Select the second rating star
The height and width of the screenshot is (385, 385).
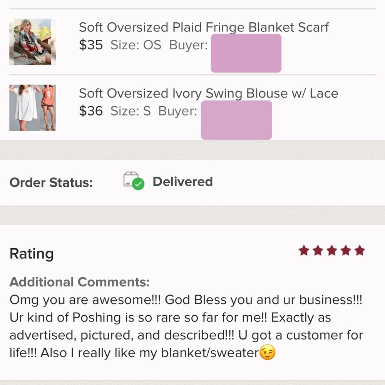pyautogui.click(x=318, y=251)
